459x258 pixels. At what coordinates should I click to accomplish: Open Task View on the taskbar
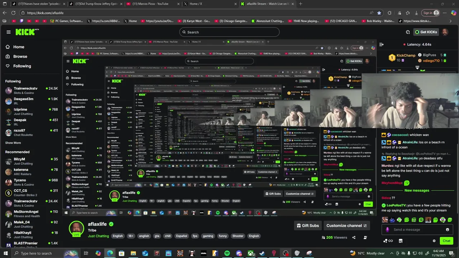86,253
